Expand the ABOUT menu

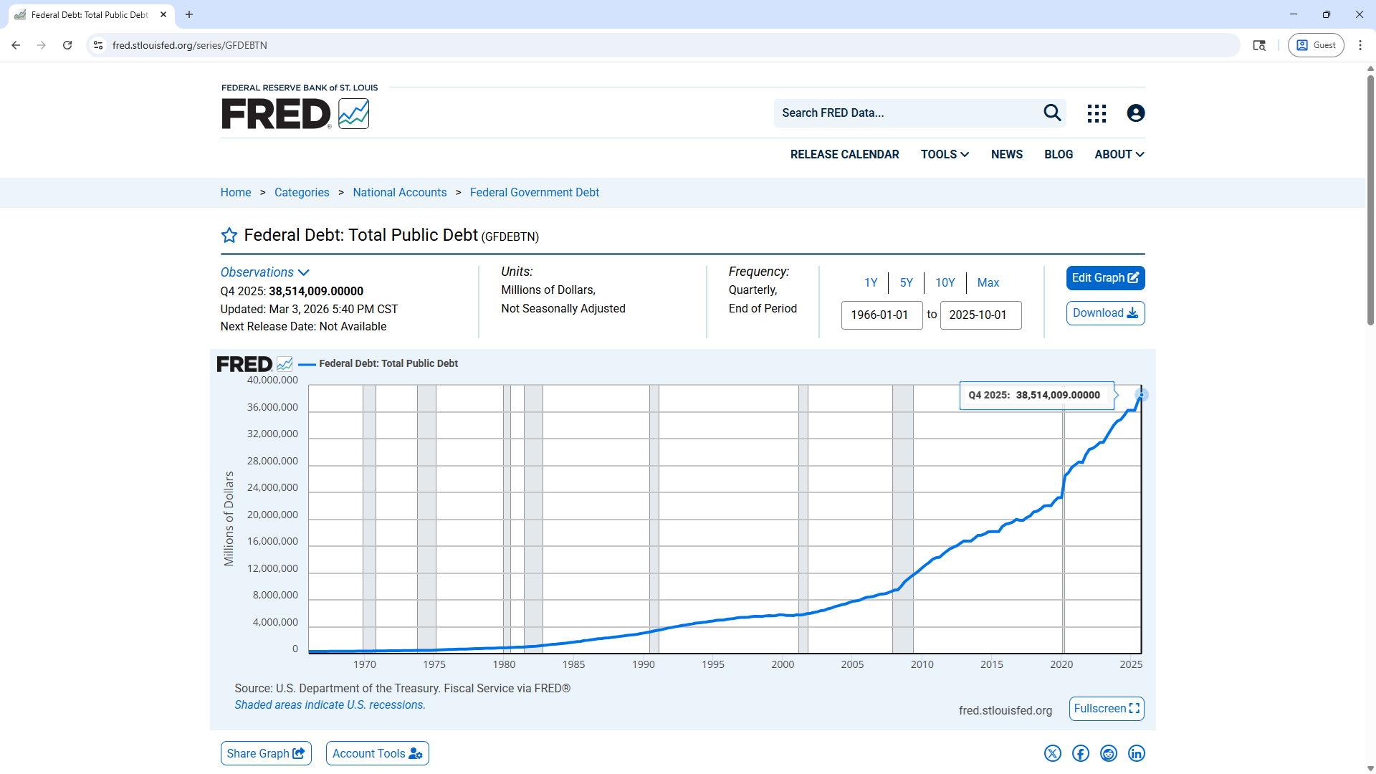(1119, 154)
